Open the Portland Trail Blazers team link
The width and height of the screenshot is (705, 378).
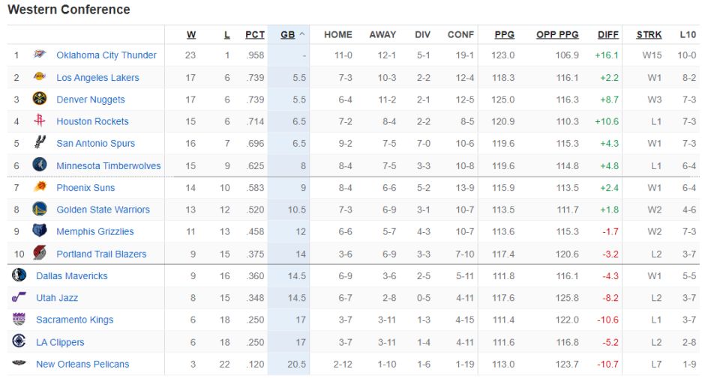[x=101, y=254]
